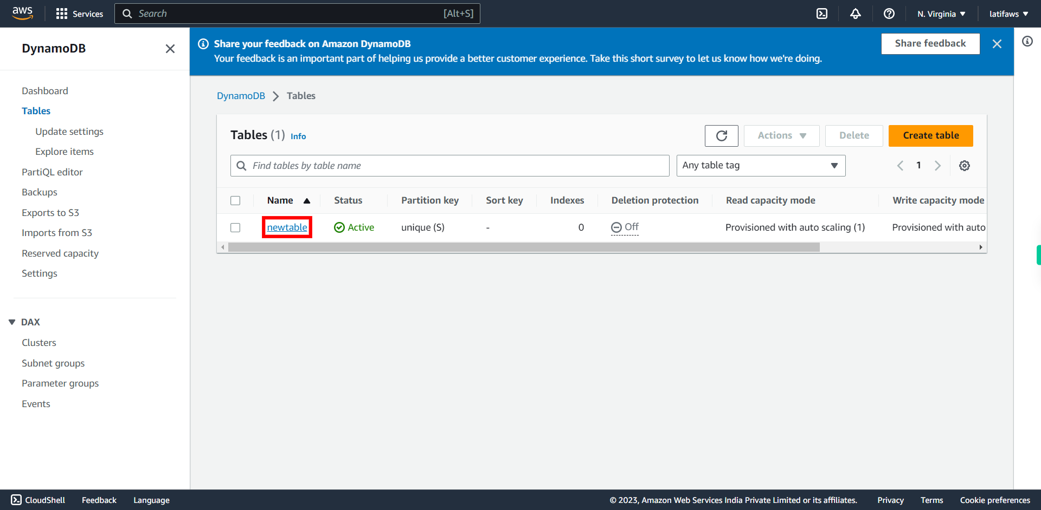Open Parameter groups
Screen dimensions: 1041x510
click(60, 383)
